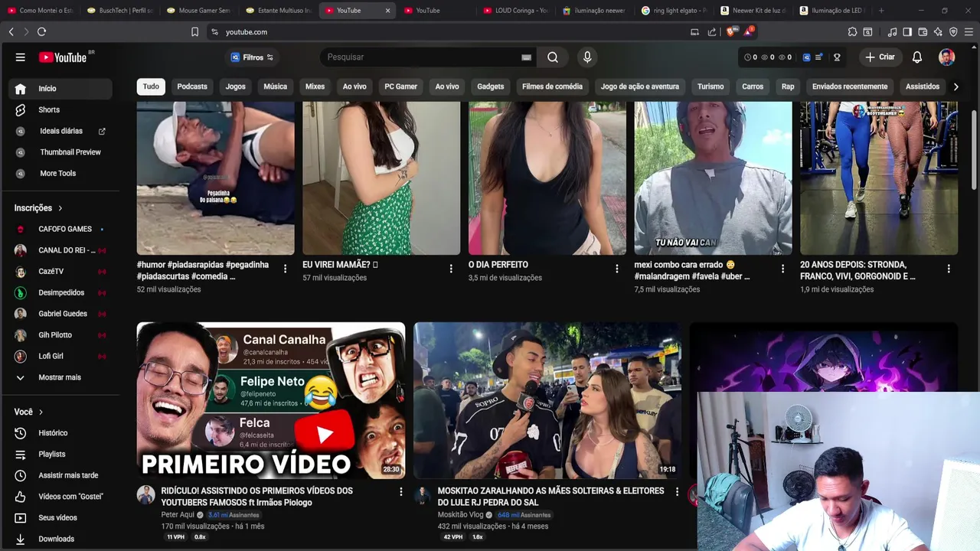Open the Leo AI sparkle icon

click(938, 32)
